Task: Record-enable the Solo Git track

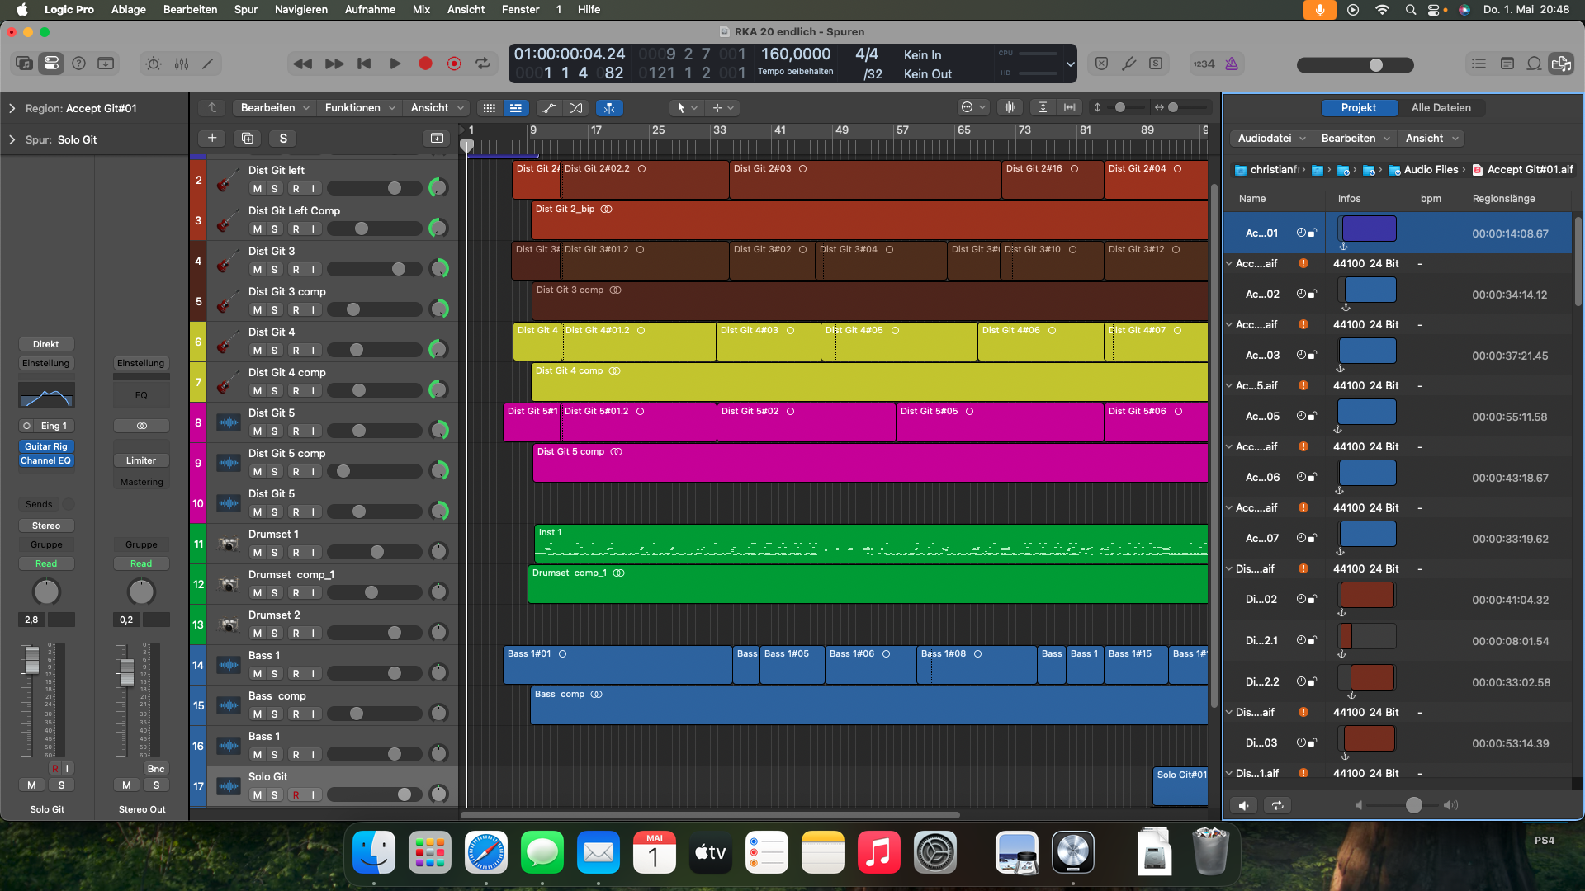Action: pyautogui.click(x=296, y=795)
